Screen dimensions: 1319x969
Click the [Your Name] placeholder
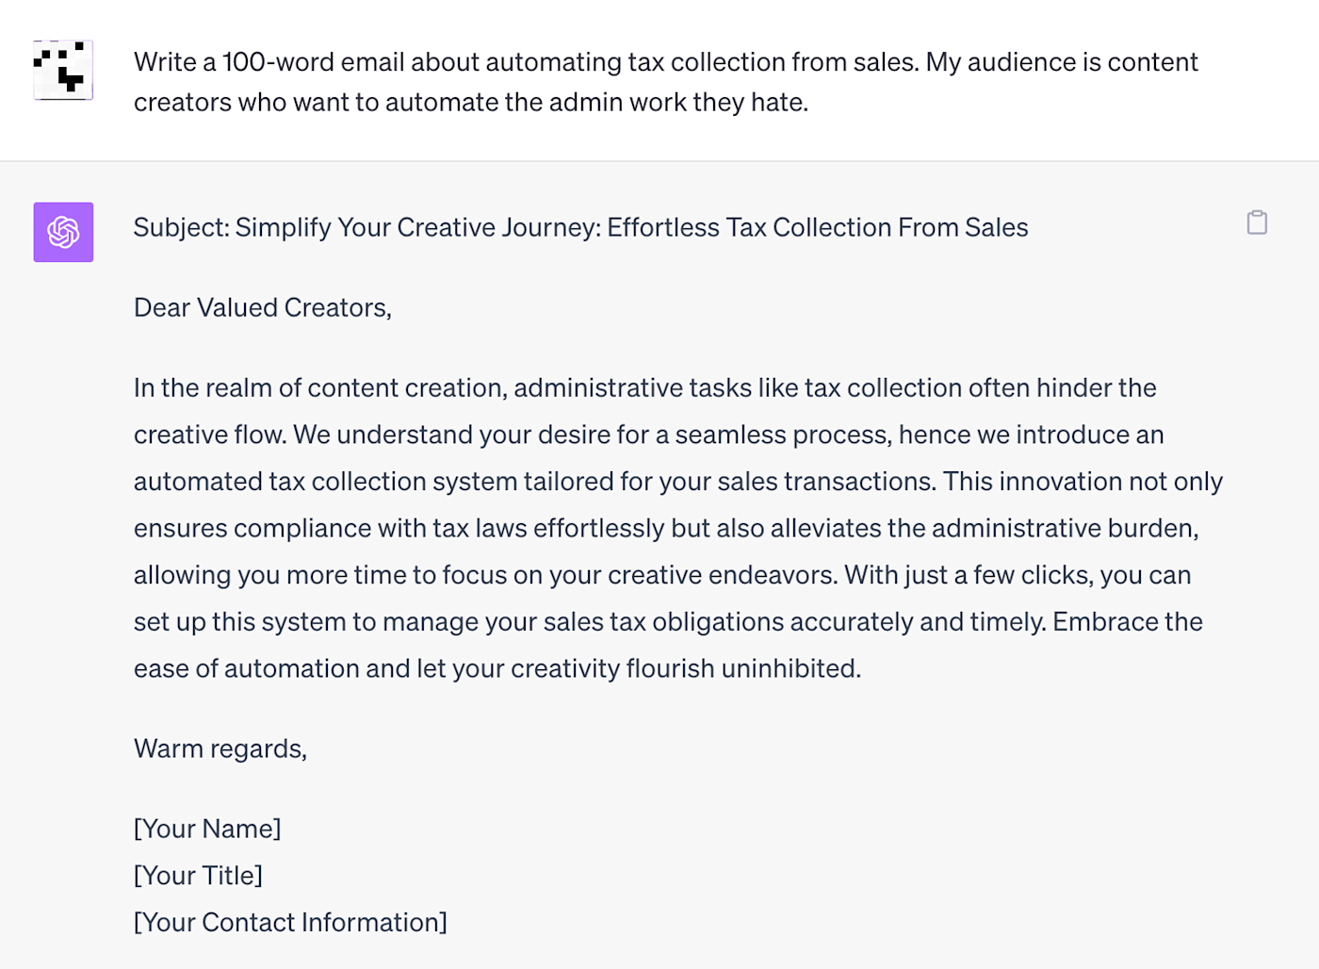coord(207,829)
